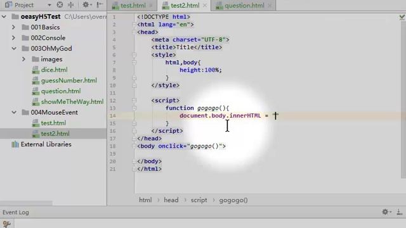Click the Event Log wrench settings icon
The image size is (406, 228).
7,224
